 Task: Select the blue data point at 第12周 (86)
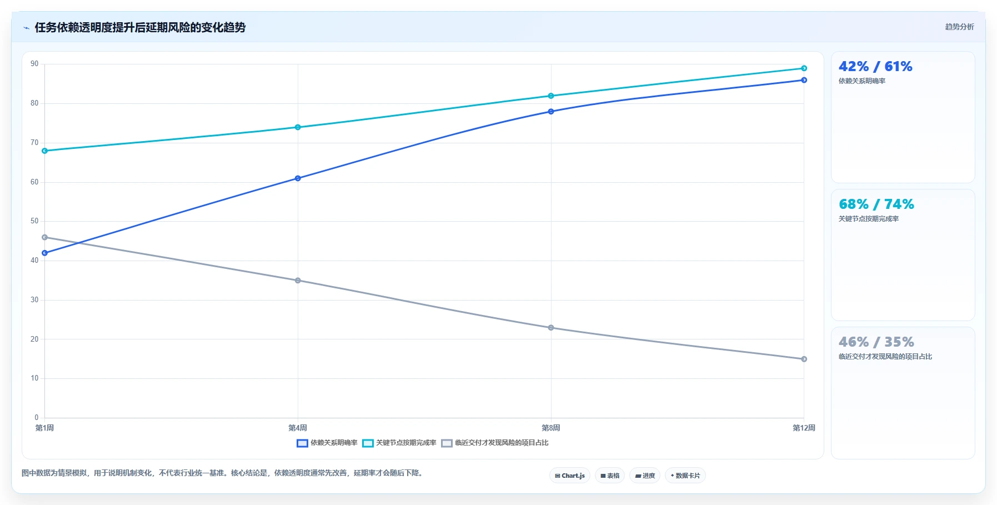point(804,80)
